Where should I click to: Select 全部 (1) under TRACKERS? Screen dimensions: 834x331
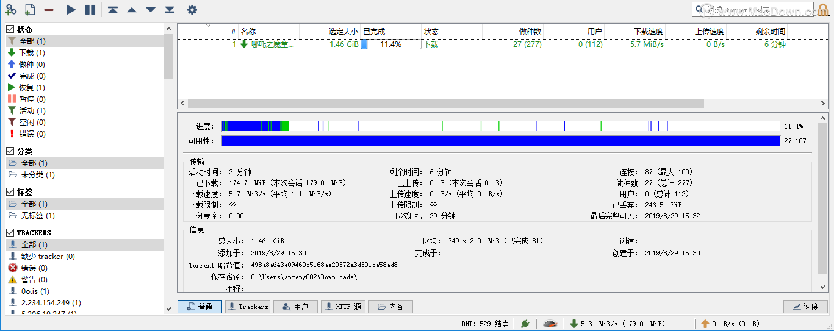tap(85, 244)
